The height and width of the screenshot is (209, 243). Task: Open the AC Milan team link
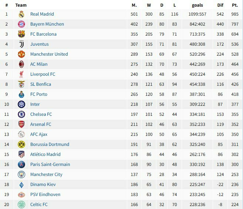click(x=39, y=64)
